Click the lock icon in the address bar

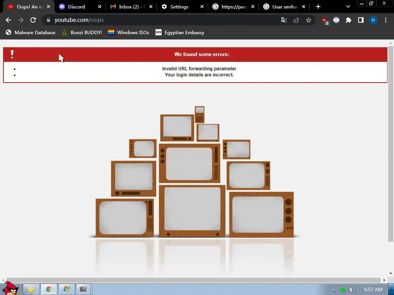click(x=48, y=20)
